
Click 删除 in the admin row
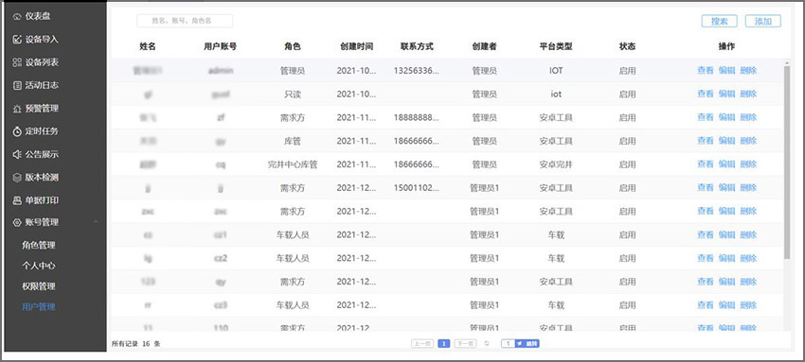(748, 71)
